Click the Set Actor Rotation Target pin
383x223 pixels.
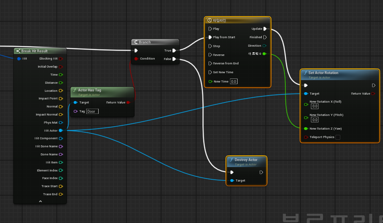pos(306,93)
